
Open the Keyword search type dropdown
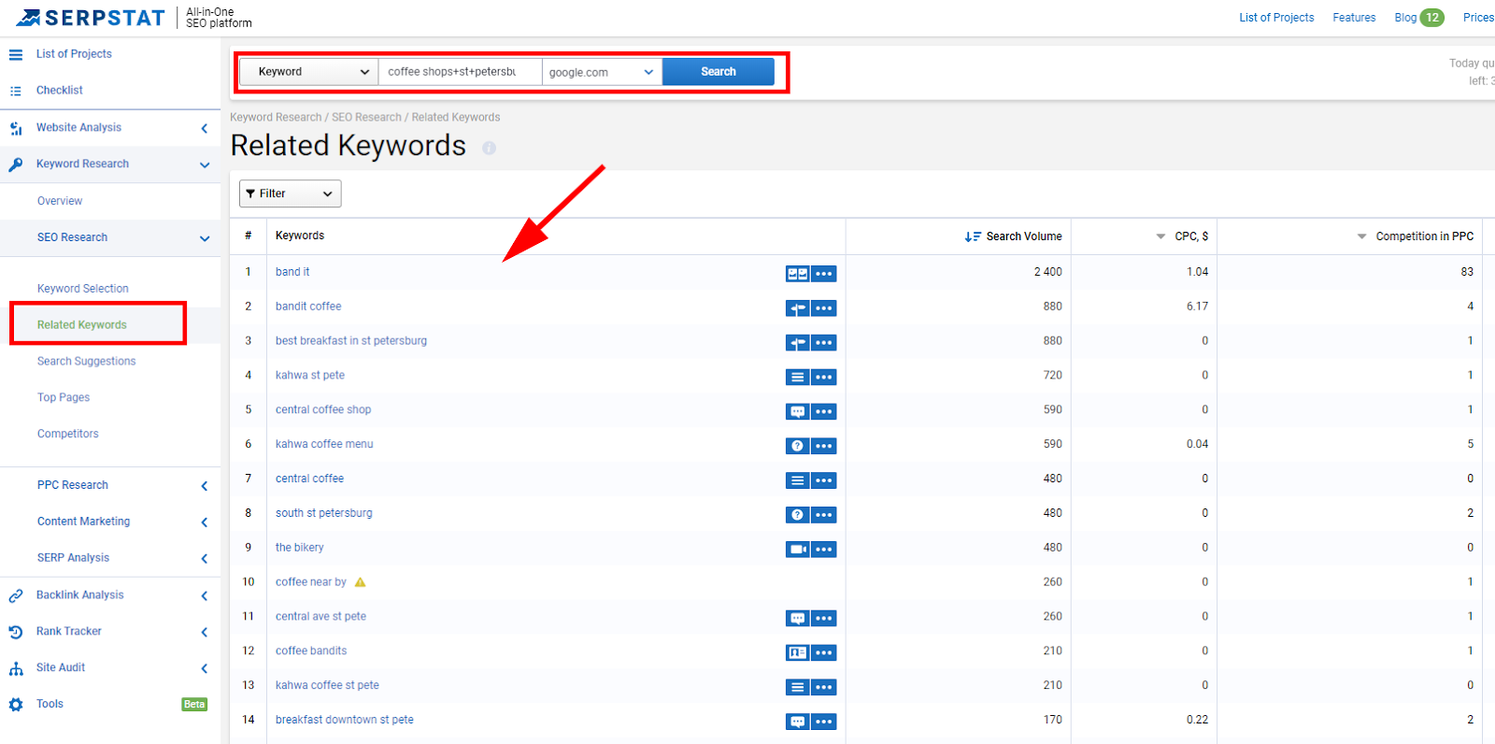click(x=308, y=72)
